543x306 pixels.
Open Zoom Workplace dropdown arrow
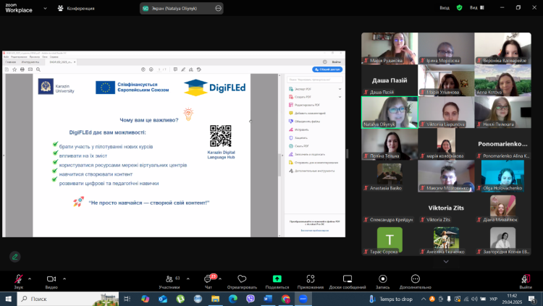tap(45, 8)
